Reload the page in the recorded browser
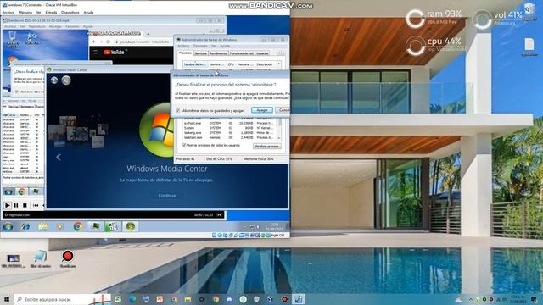The width and height of the screenshot is (543, 305). pyautogui.click(x=108, y=42)
